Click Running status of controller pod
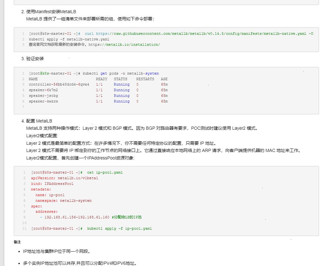Image resolution: width=329 pixels, height=266 pixels. click(x=122, y=84)
